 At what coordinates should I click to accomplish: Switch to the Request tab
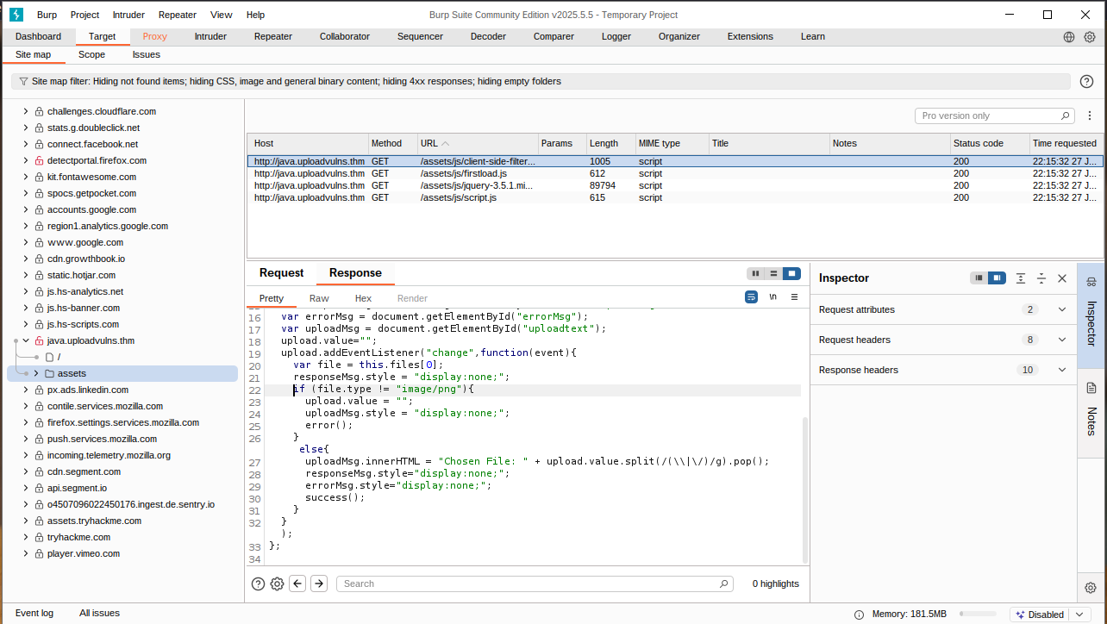(x=282, y=273)
